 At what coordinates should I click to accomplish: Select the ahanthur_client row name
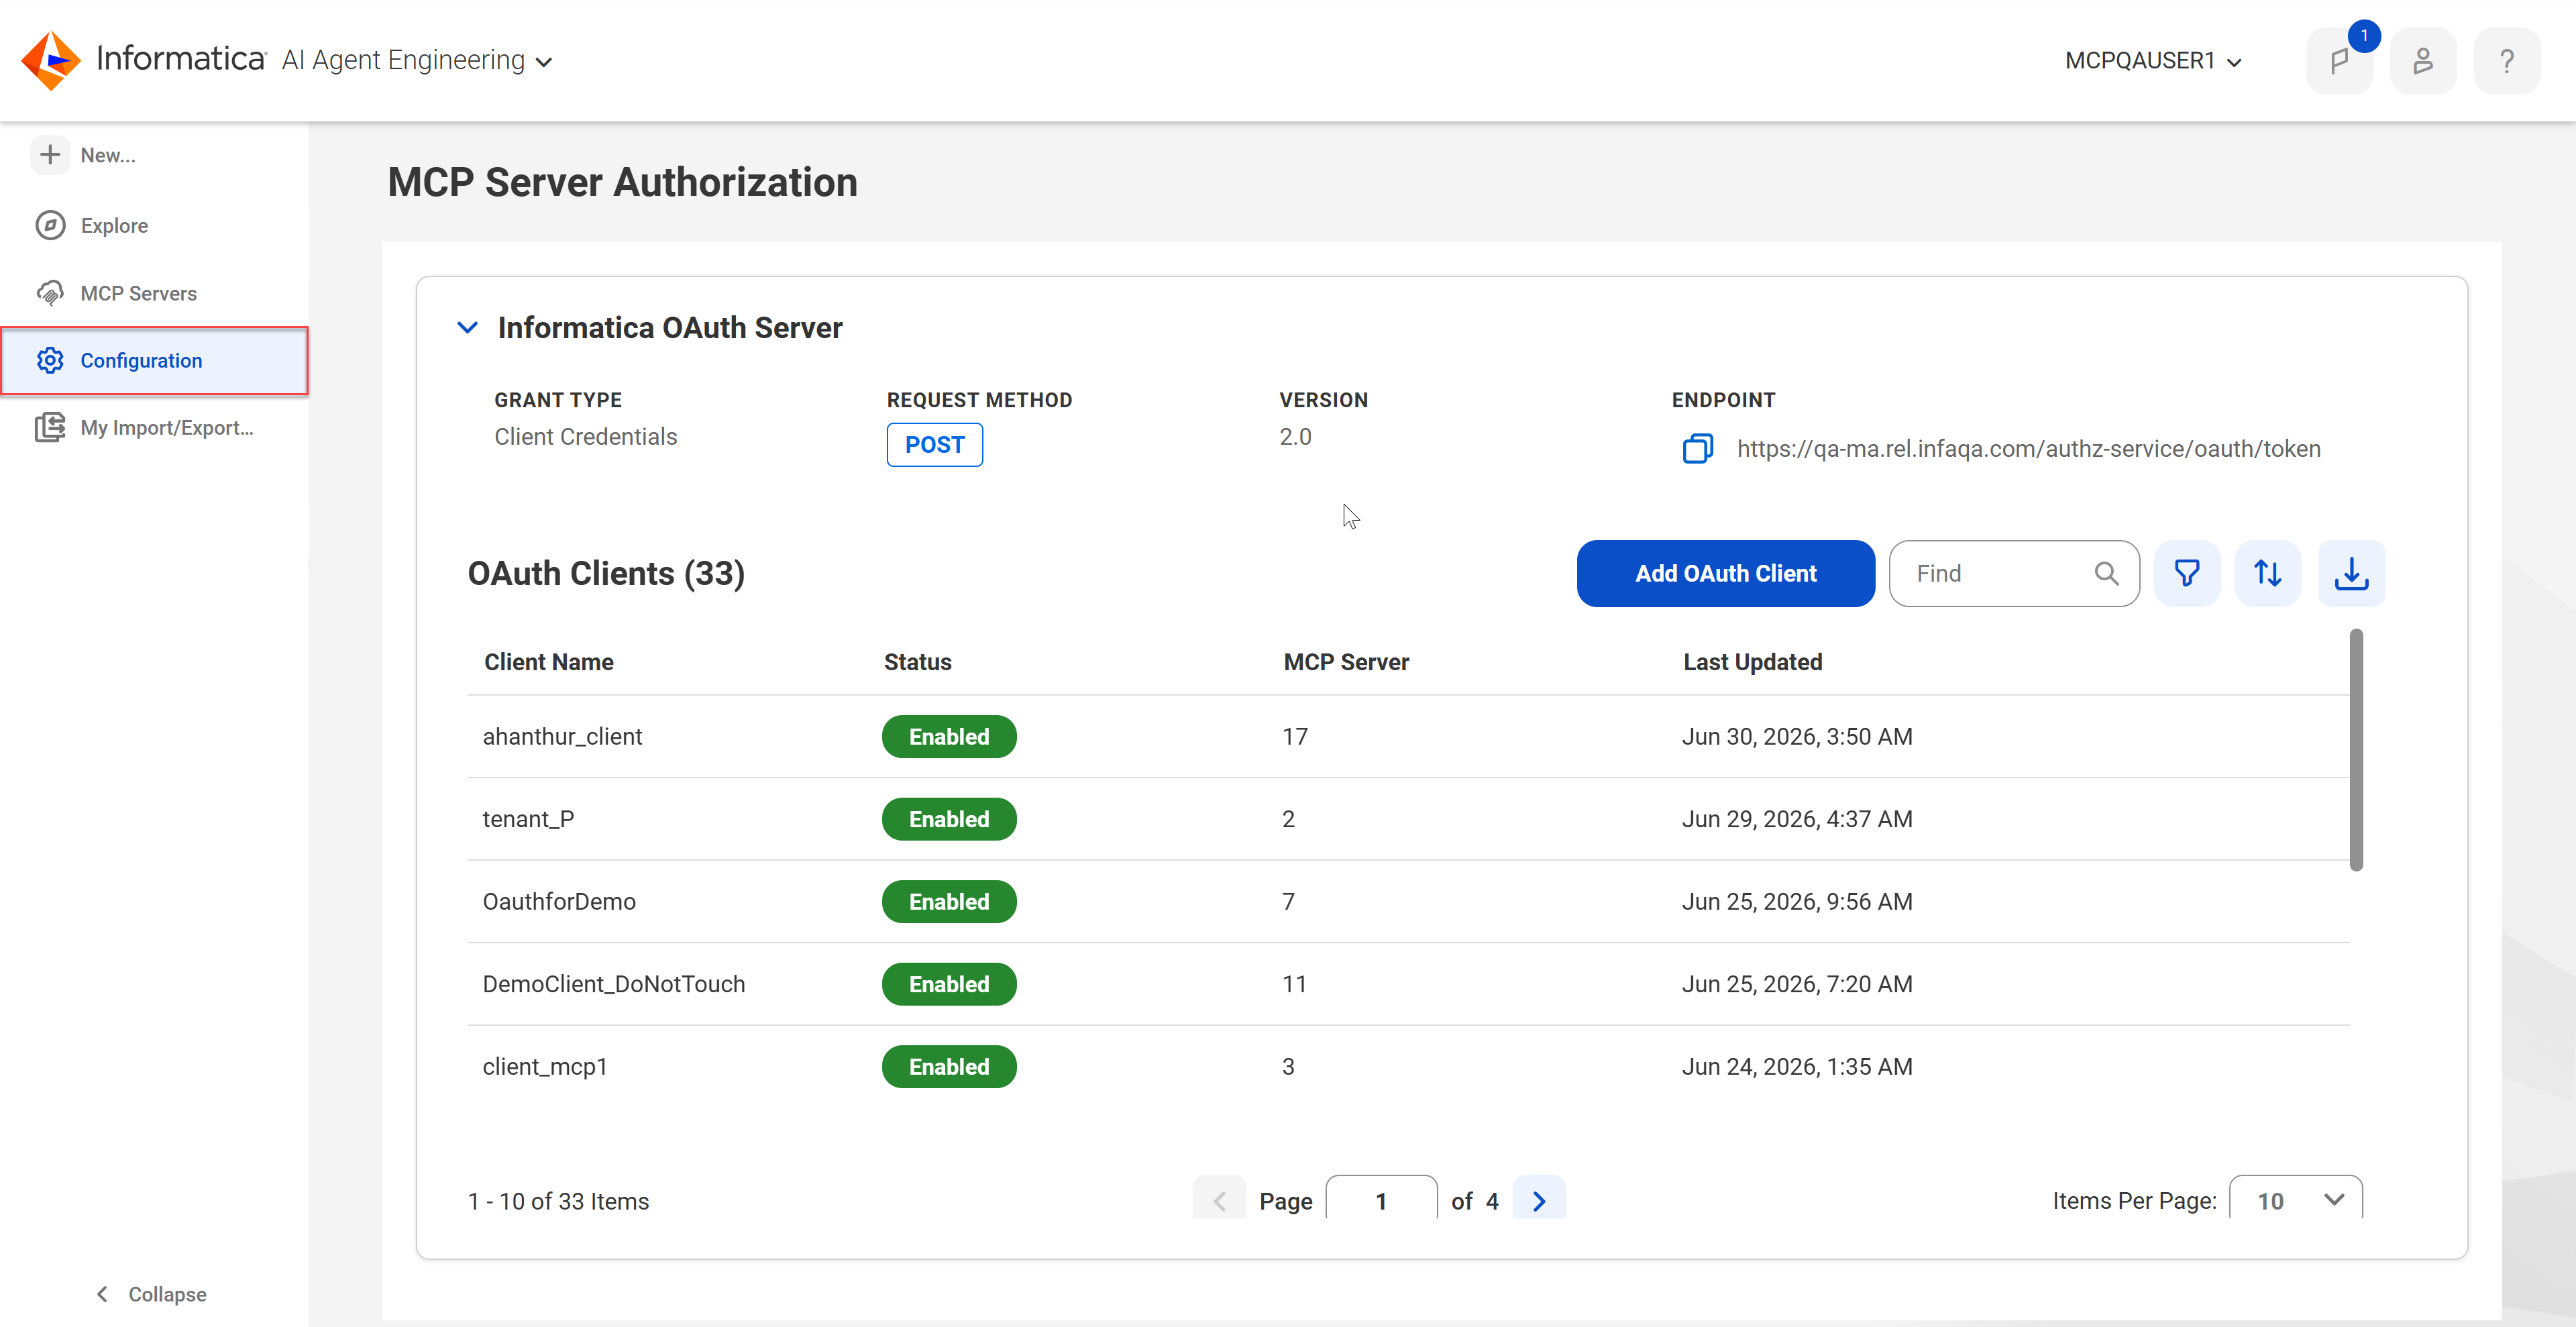pyautogui.click(x=562, y=737)
